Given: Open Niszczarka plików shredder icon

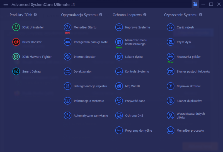Looking at the screenshot, I should pos(171,57).
